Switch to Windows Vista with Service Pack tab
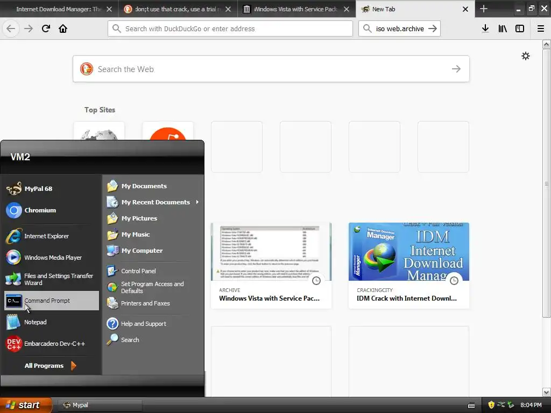Screen dimensions: 551x413 pos(296,9)
